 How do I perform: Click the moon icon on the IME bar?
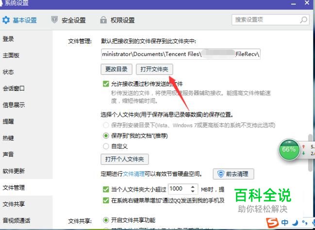tap(295, 223)
